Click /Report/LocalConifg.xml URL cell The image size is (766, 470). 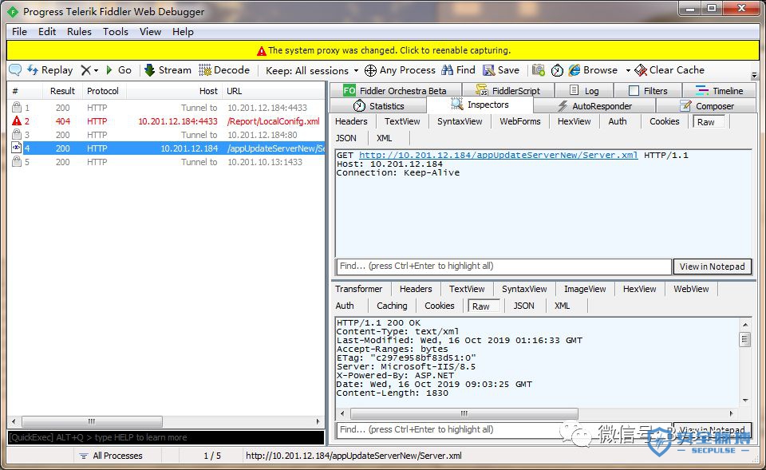pos(274,121)
